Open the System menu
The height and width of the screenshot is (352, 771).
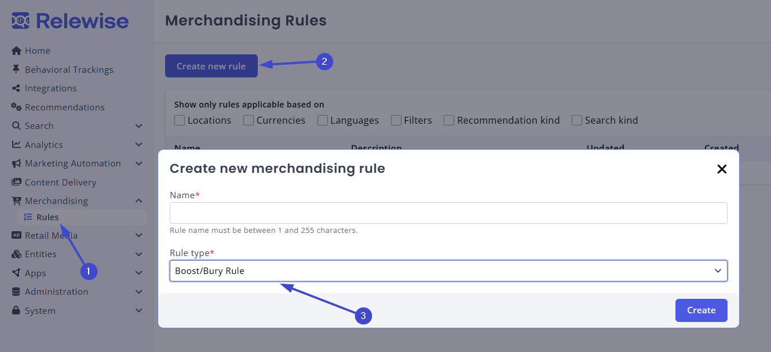tap(40, 310)
